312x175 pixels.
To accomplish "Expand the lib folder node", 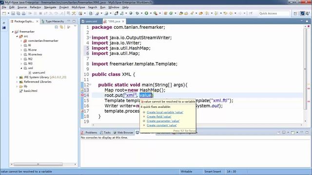I will point(17,87).
